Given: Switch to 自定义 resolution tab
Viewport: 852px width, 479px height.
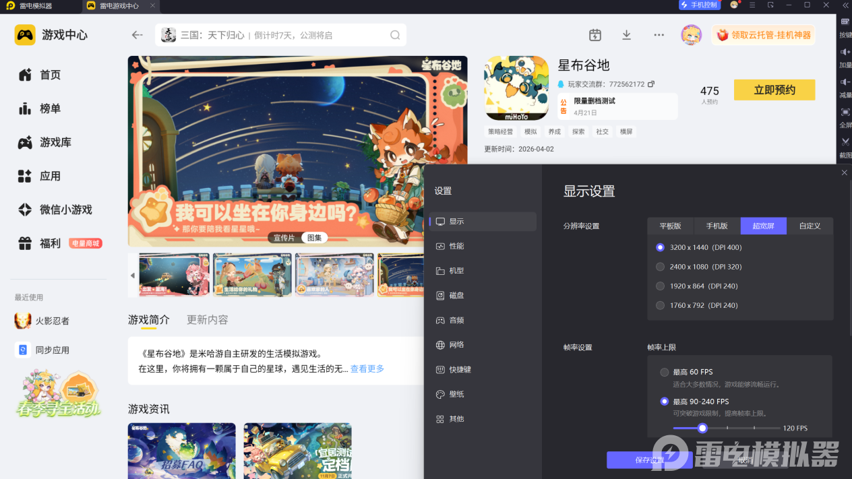Looking at the screenshot, I should coord(810,226).
